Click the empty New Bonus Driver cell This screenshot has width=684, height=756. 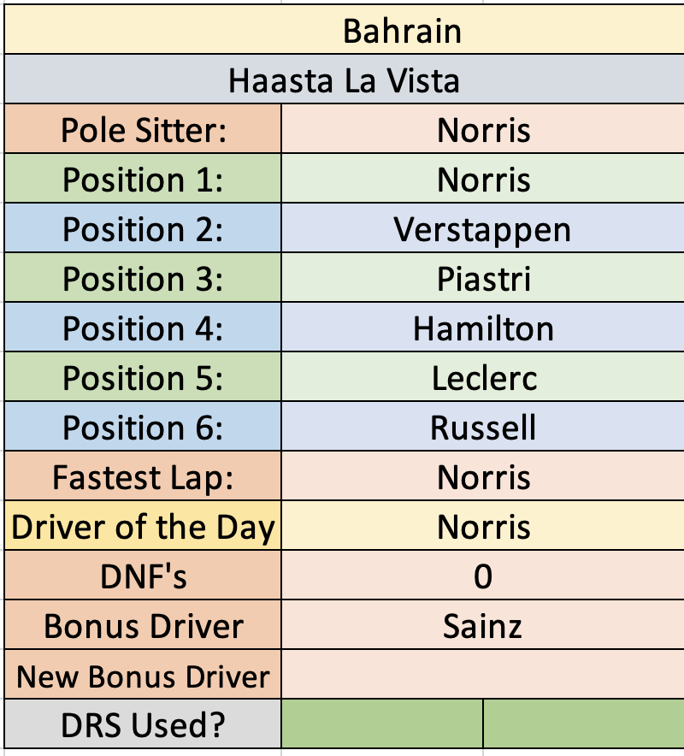tap(483, 675)
